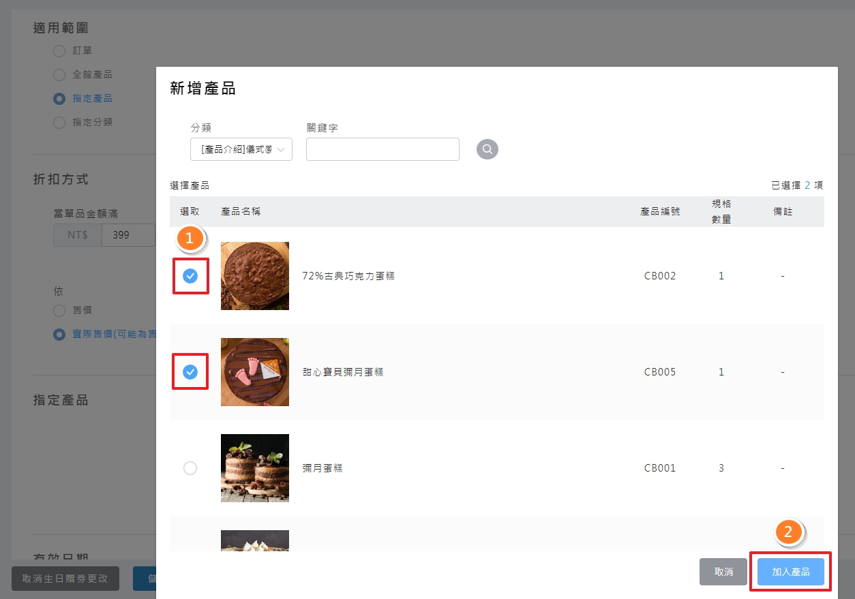Select the 全館產品 radio option
Screen dimensions: 855x599
[59, 74]
